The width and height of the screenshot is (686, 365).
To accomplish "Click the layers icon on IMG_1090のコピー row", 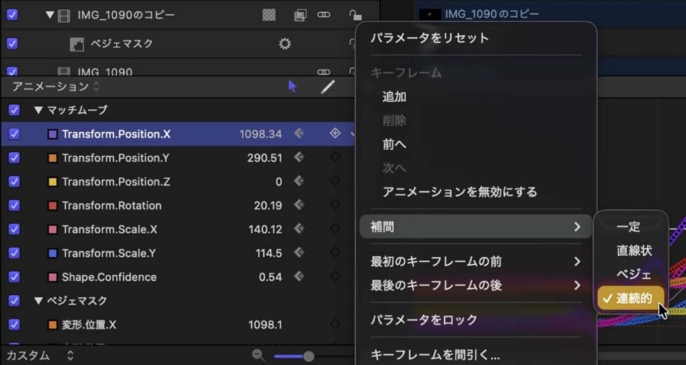I will pyautogui.click(x=300, y=15).
